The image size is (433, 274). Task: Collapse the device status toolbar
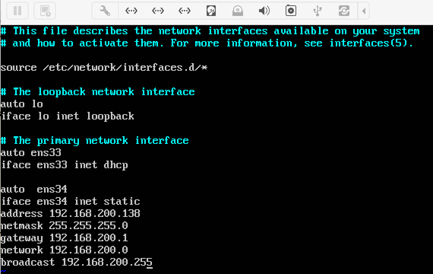point(363,10)
